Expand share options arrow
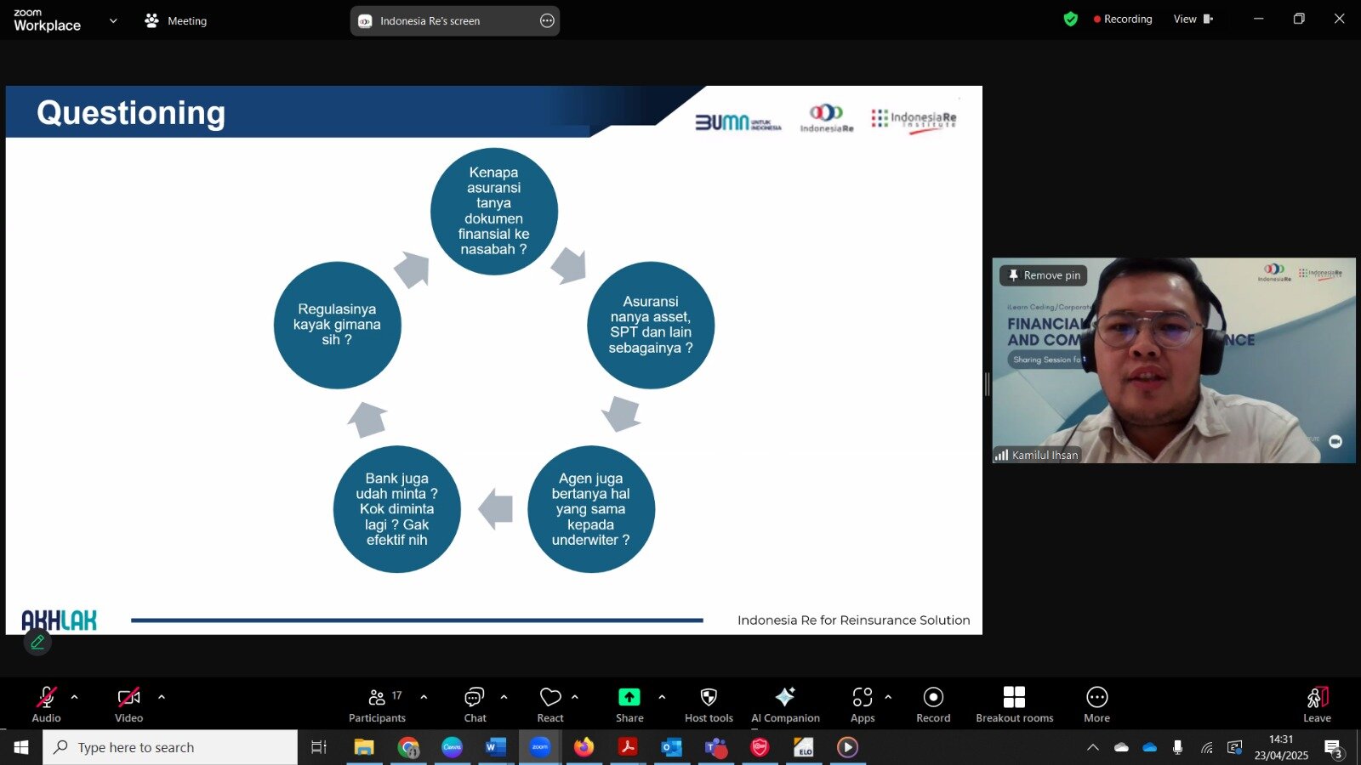The width and height of the screenshot is (1361, 765). 662,697
